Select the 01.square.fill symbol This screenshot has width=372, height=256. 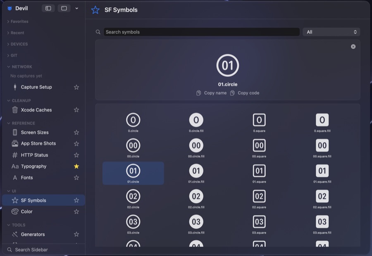322,173
